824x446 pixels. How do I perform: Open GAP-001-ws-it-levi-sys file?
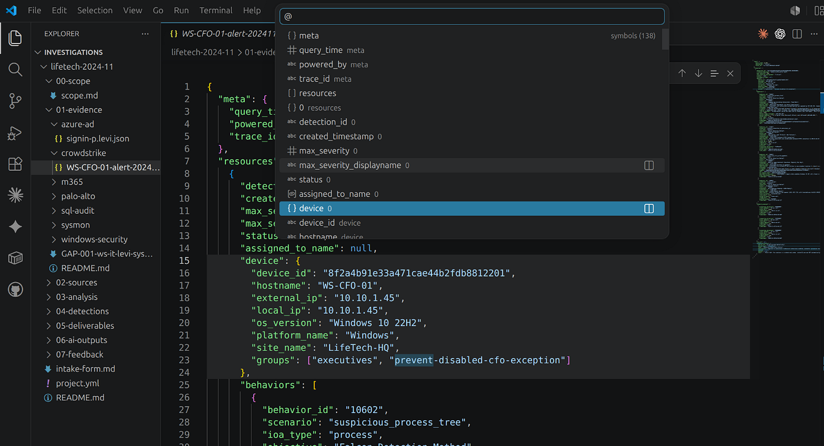(x=107, y=254)
